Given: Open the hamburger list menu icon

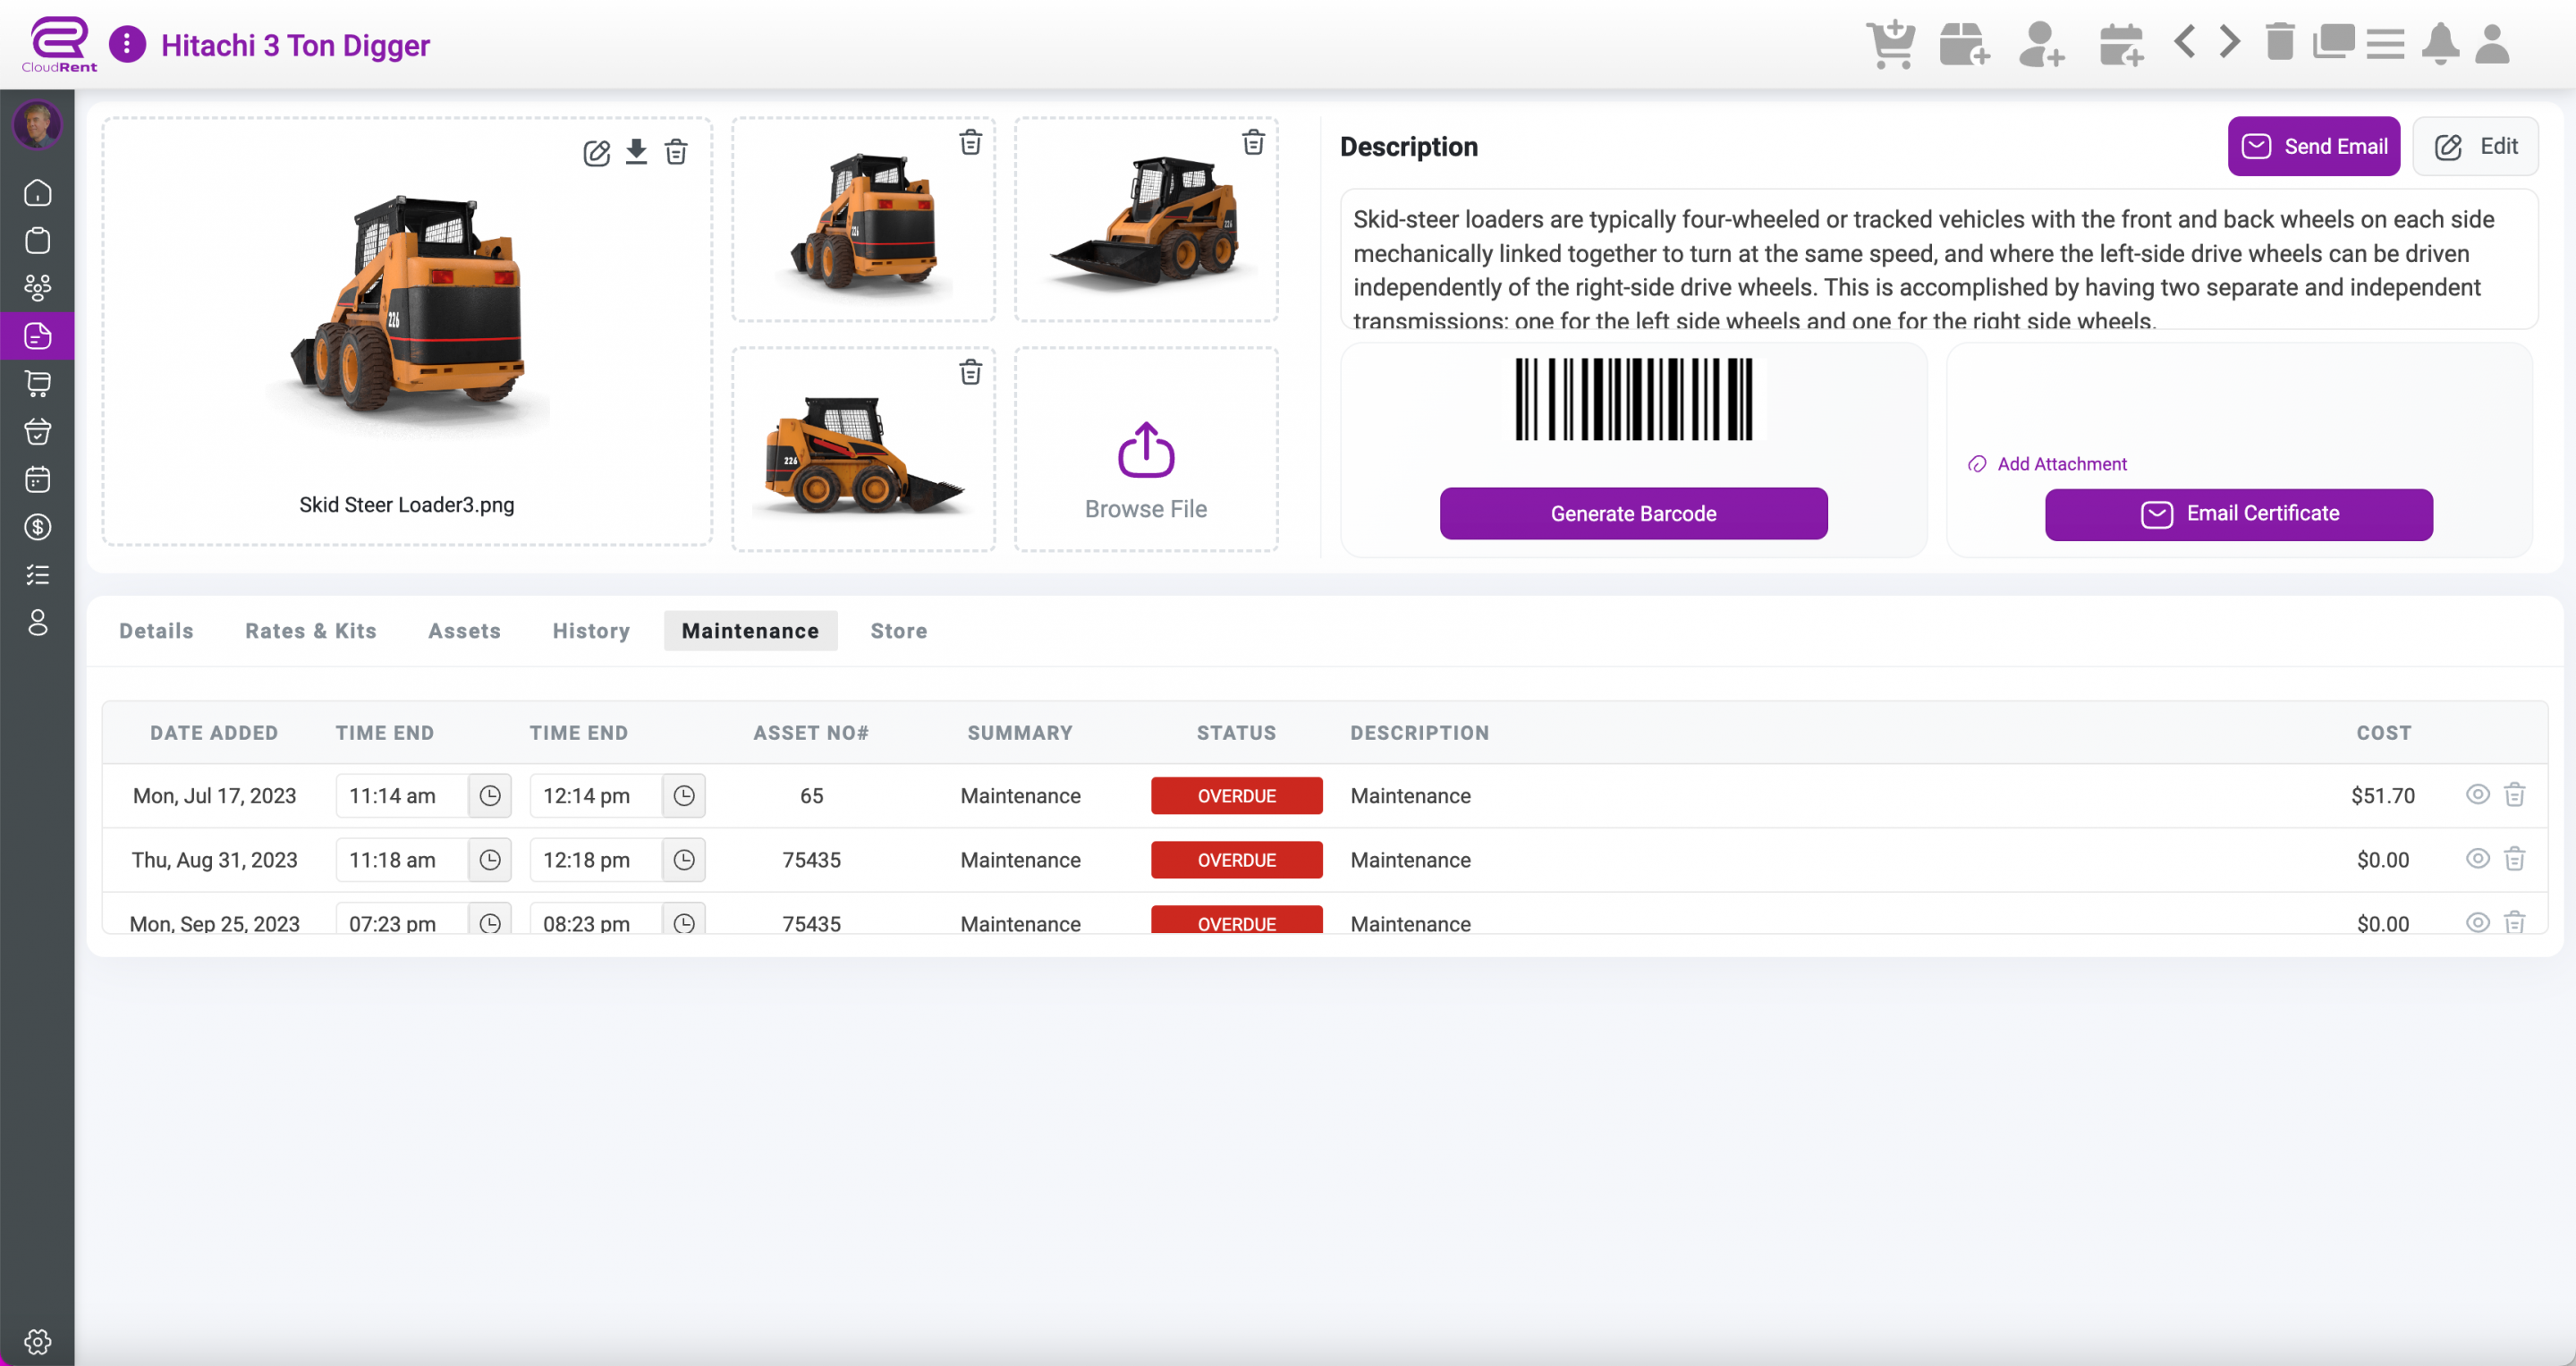Looking at the screenshot, I should (x=2385, y=44).
